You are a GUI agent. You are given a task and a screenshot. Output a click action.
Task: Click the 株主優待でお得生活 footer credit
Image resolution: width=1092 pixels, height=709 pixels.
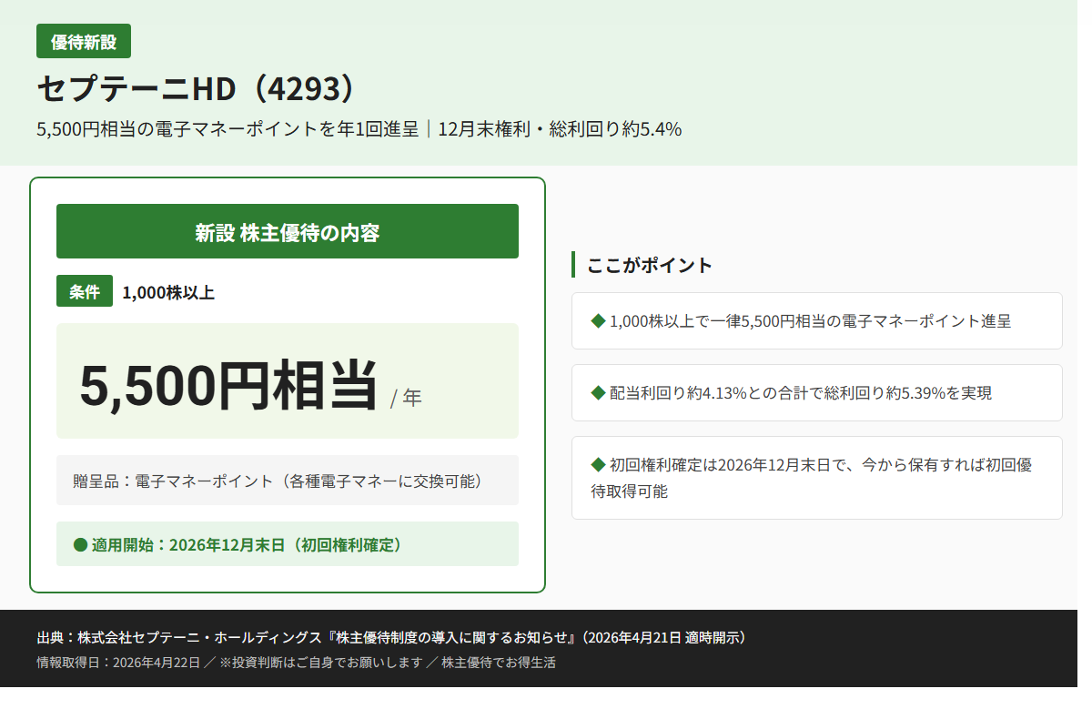(499, 663)
